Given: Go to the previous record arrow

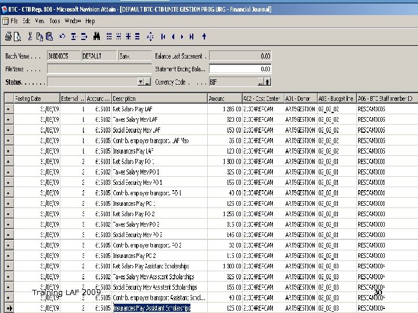Looking at the screenshot, I should 173,37.
